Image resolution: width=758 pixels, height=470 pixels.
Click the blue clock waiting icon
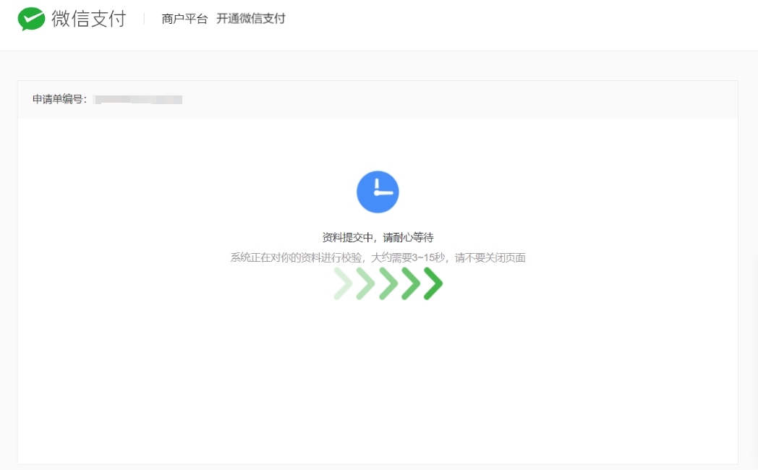coord(378,192)
